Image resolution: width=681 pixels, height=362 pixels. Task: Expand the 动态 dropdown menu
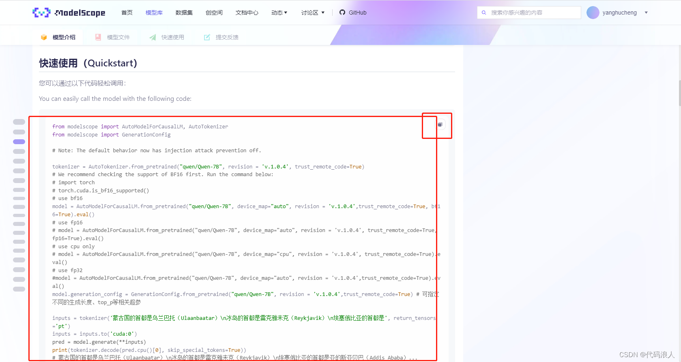tap(279, 13)
